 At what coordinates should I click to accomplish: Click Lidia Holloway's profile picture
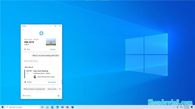(x=35, y=77)
